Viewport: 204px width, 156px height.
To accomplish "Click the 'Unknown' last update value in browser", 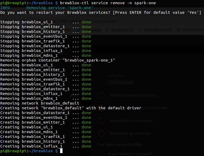I will tap(120, 82).
